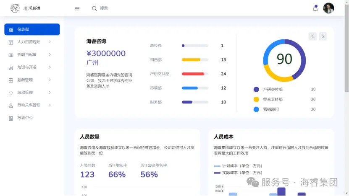
Task: Click the 劳动关系管理 person icon
Action: 11,106
